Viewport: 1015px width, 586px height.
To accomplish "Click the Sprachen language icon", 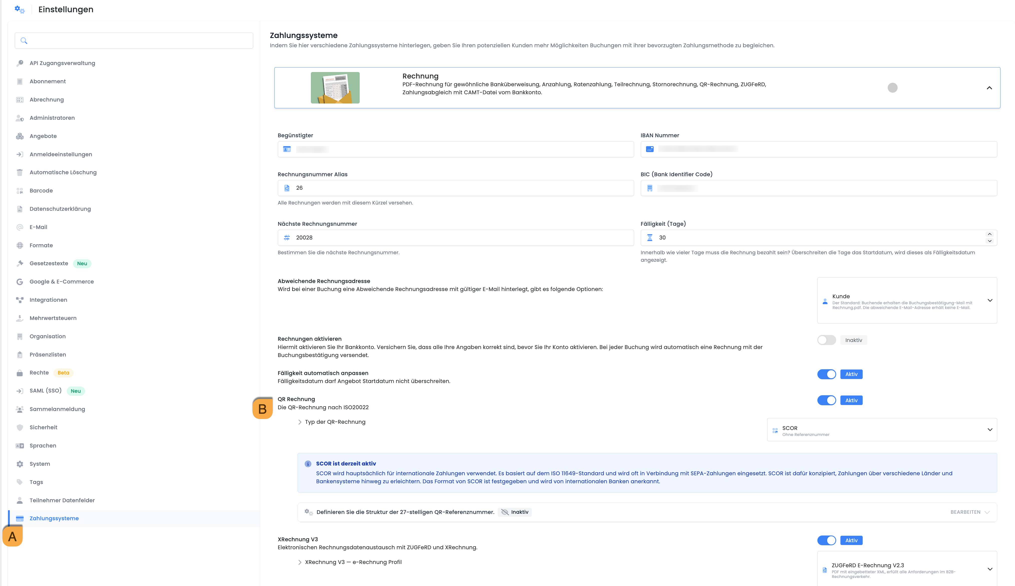I will click(x=20, y=445).
